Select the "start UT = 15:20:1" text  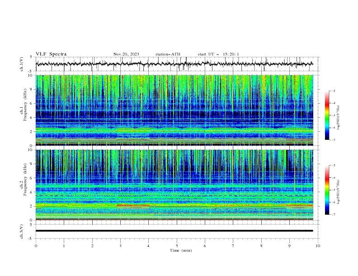click(x=218, y=54)
